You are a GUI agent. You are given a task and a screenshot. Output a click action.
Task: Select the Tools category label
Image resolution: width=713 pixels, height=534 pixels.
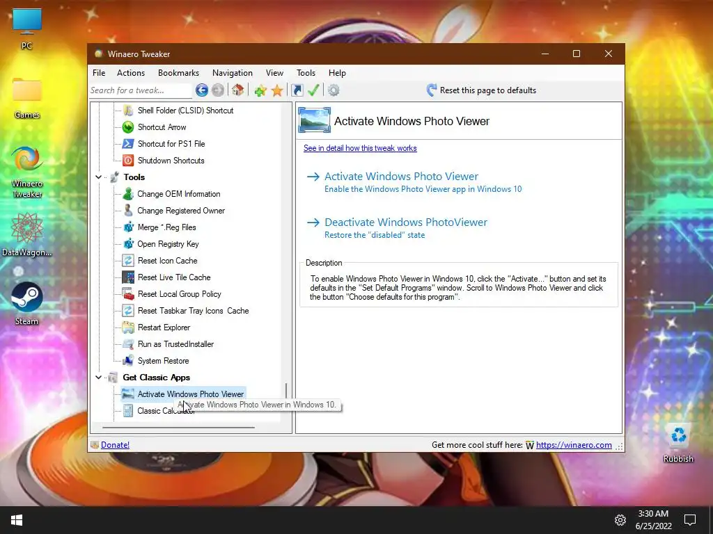click(x=134, y=177)
